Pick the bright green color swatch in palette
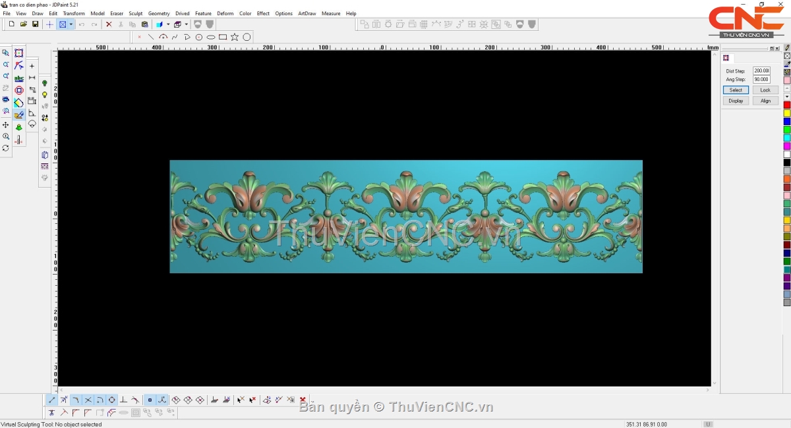Screen dimensions: 791x428 (787, 130)
